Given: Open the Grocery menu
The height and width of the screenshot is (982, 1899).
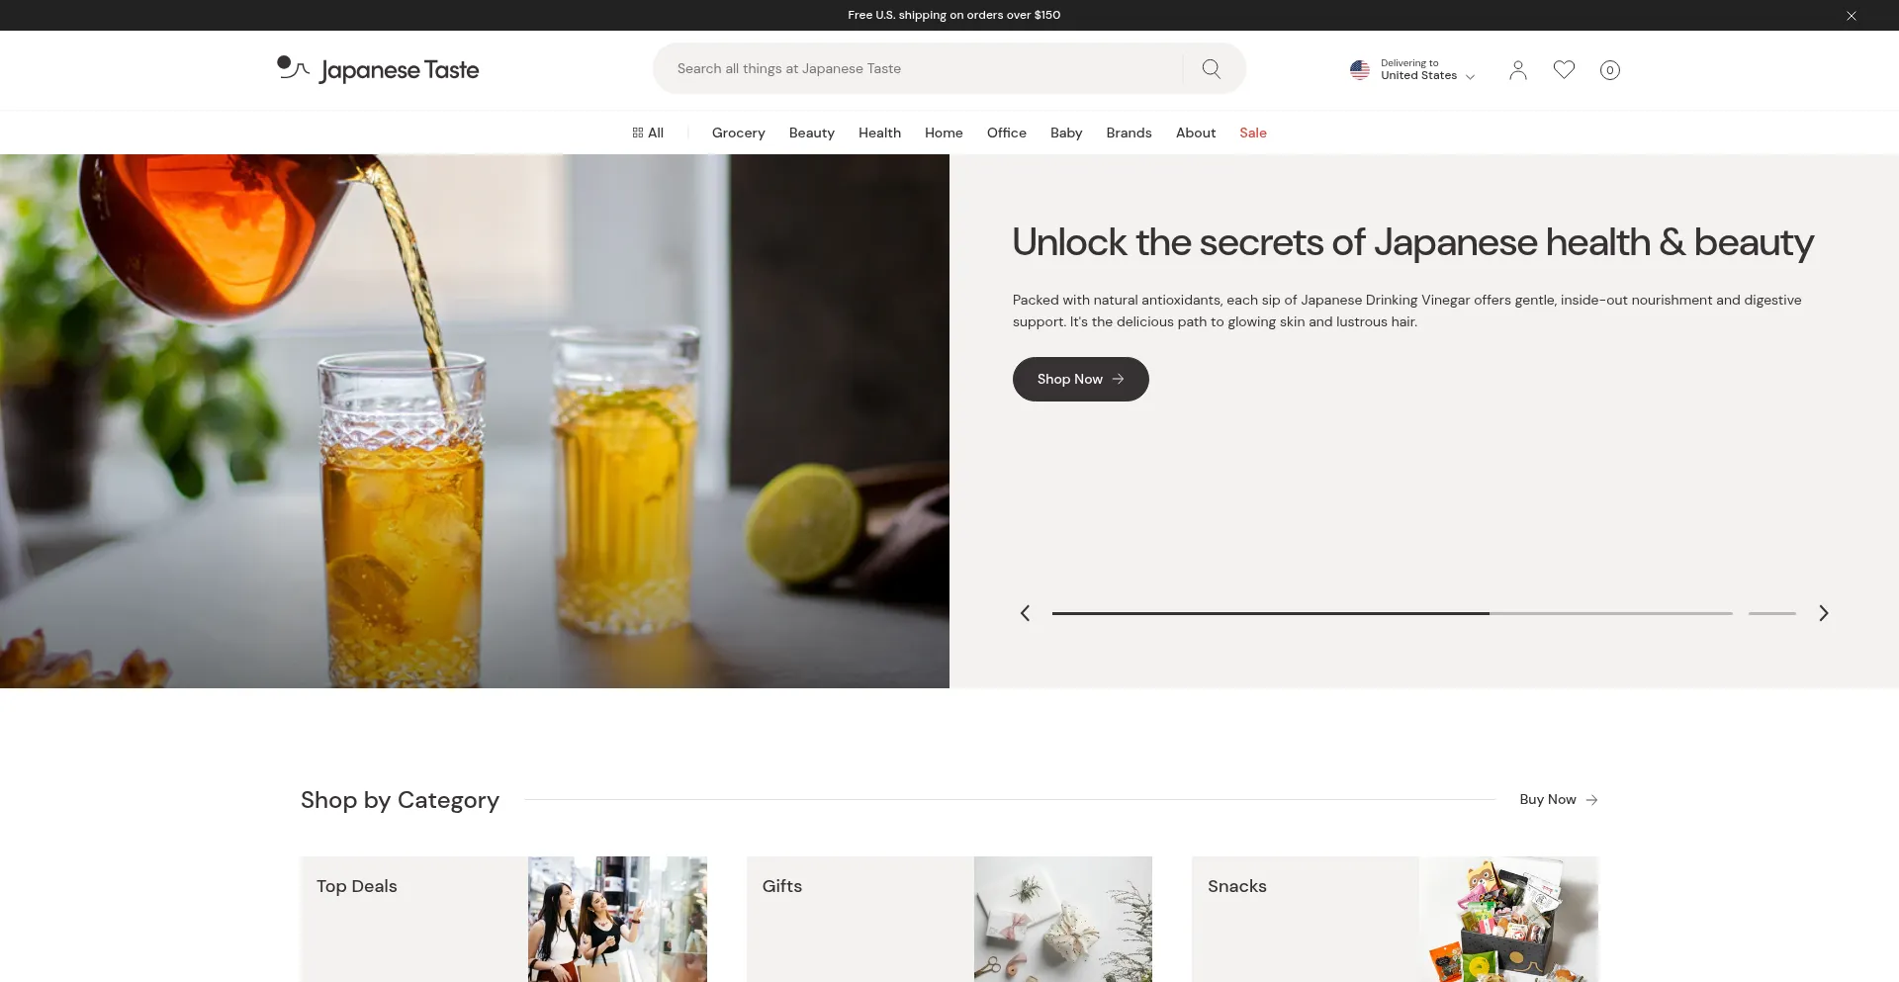Looking at the screenshot, I should [738, 133].
